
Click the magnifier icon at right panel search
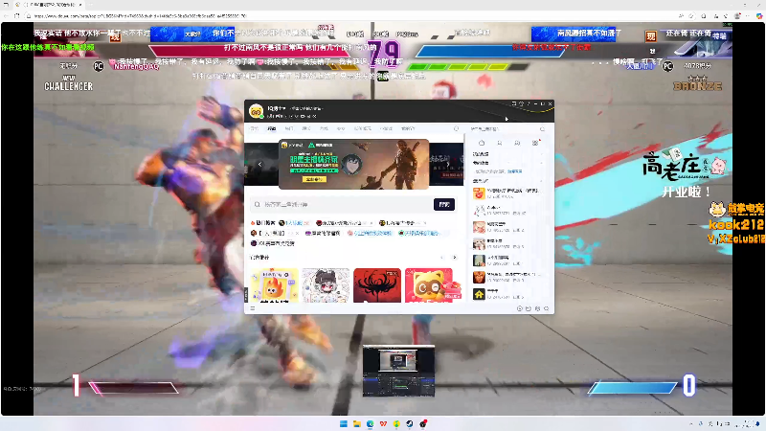coord(542,129)
